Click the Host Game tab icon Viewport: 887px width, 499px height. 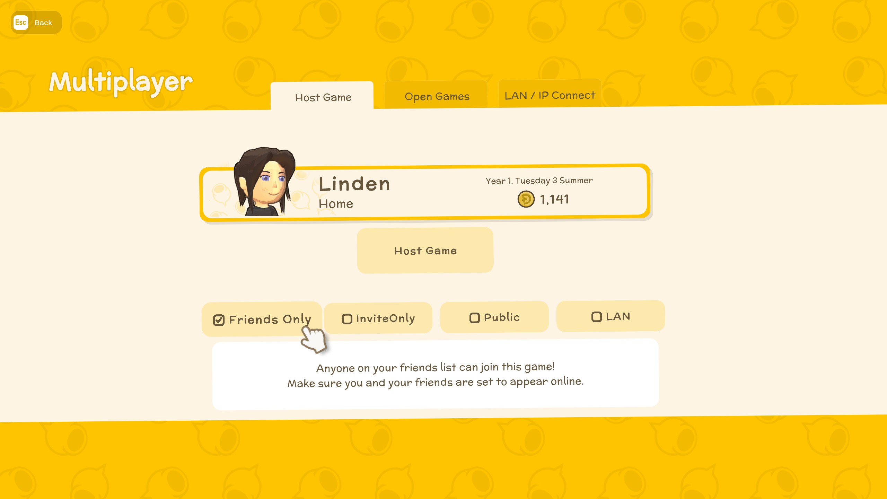pos(322,96)
